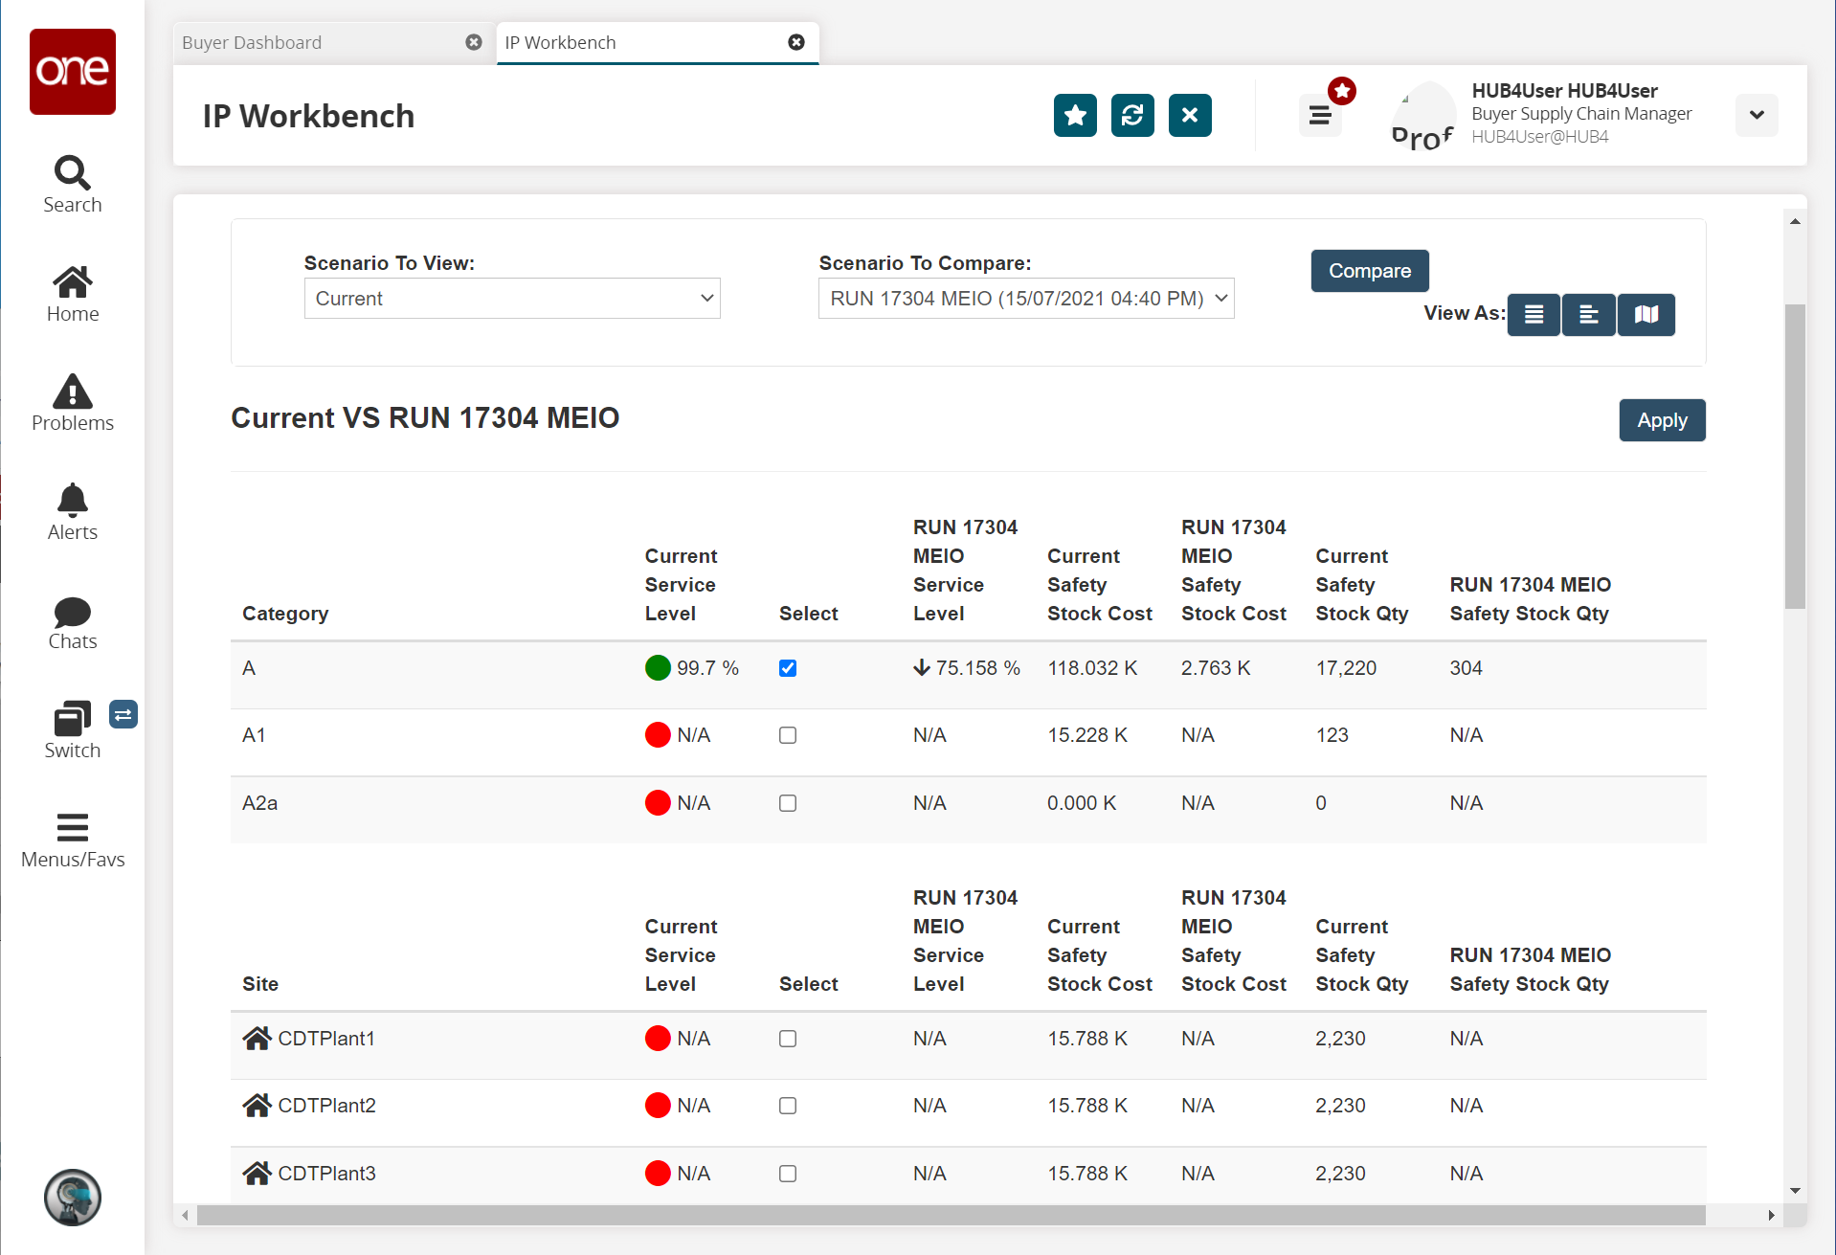Check the Select checkbox for category A1
This screenshot has height=1255, width=1836.
pos(788,735)
